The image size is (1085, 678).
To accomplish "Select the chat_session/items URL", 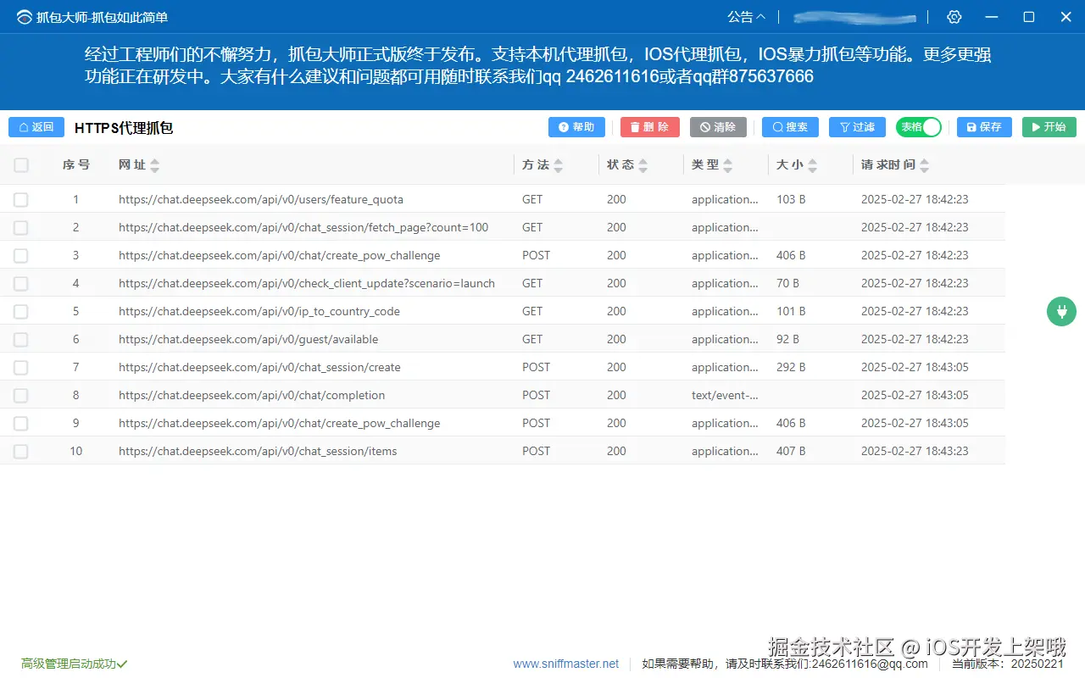I will point(258,452).
